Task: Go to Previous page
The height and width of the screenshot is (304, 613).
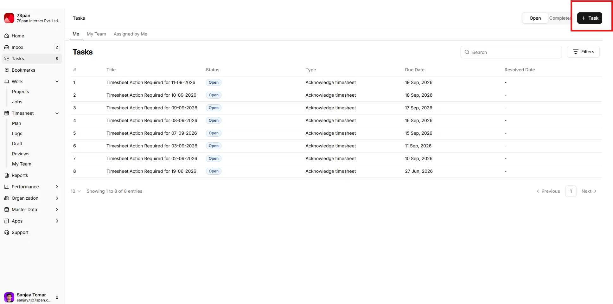Action: click(x=548, y=191)
